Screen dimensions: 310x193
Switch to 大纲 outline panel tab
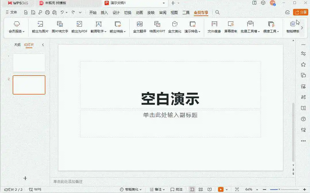[18, 45]
